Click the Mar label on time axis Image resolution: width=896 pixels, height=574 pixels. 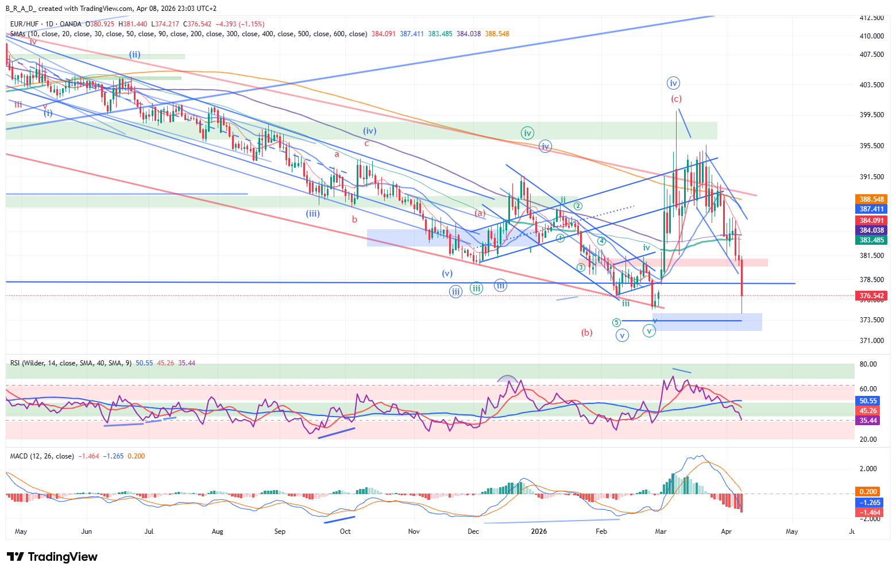coord(661,531)
